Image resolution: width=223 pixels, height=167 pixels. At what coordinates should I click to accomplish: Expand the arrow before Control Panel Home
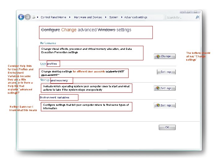pyautogui.click(x=37, y=17)
